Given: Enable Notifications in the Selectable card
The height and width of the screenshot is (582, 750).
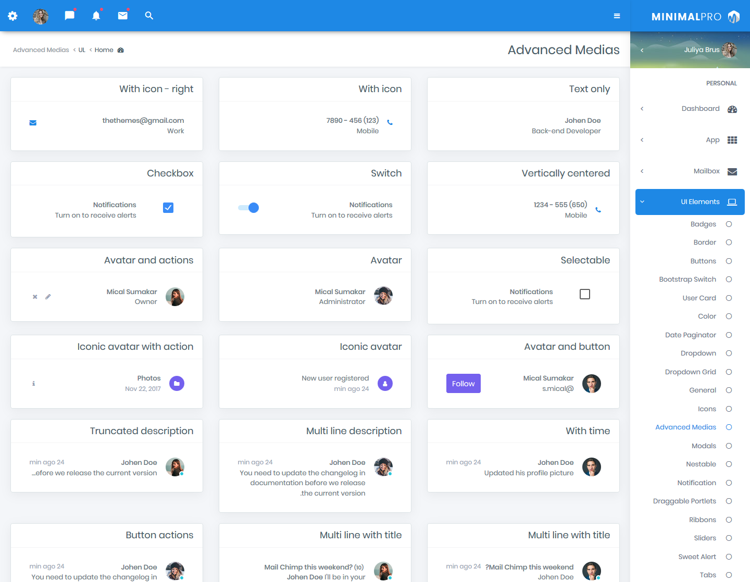Looking at the screenshot, I should pos(584,294).
